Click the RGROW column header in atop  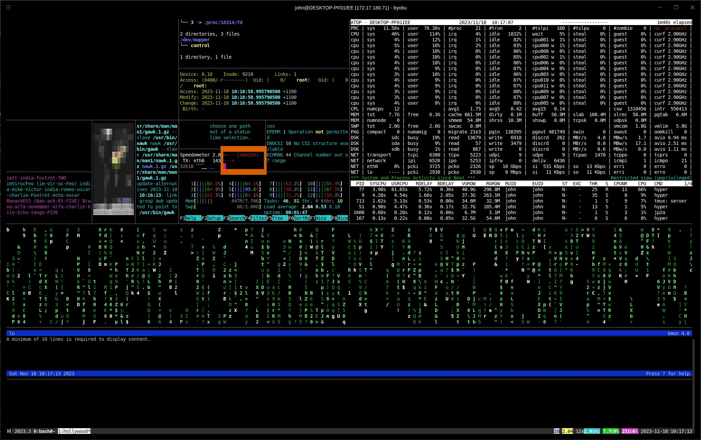493,184
